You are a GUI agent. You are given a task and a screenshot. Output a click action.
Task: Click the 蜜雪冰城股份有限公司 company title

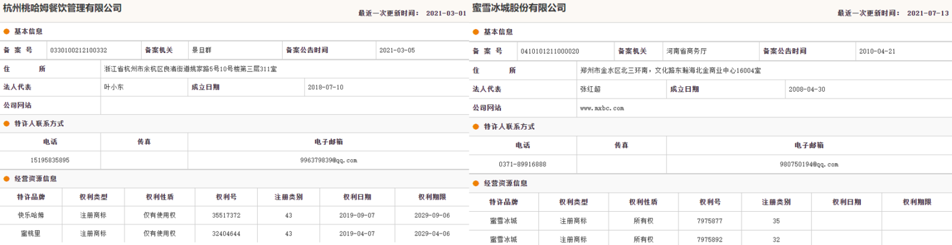click(x=519, y=8)
